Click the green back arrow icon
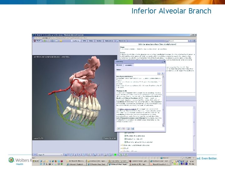 click(x=45, y=41)
